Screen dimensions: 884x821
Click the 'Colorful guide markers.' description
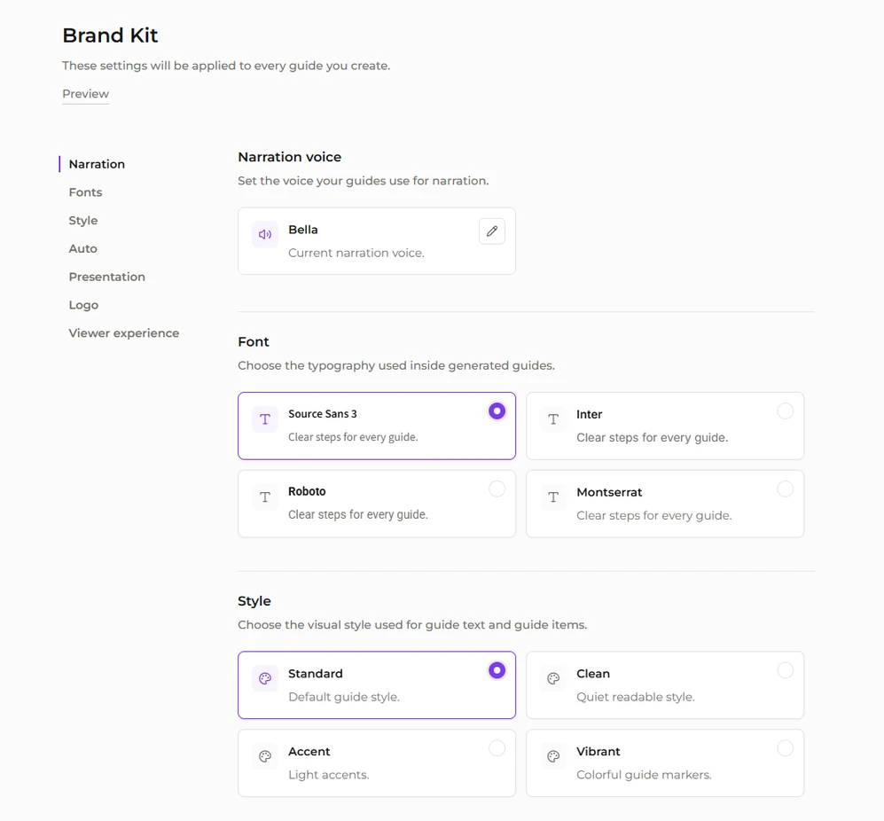(x=644, y=775)
